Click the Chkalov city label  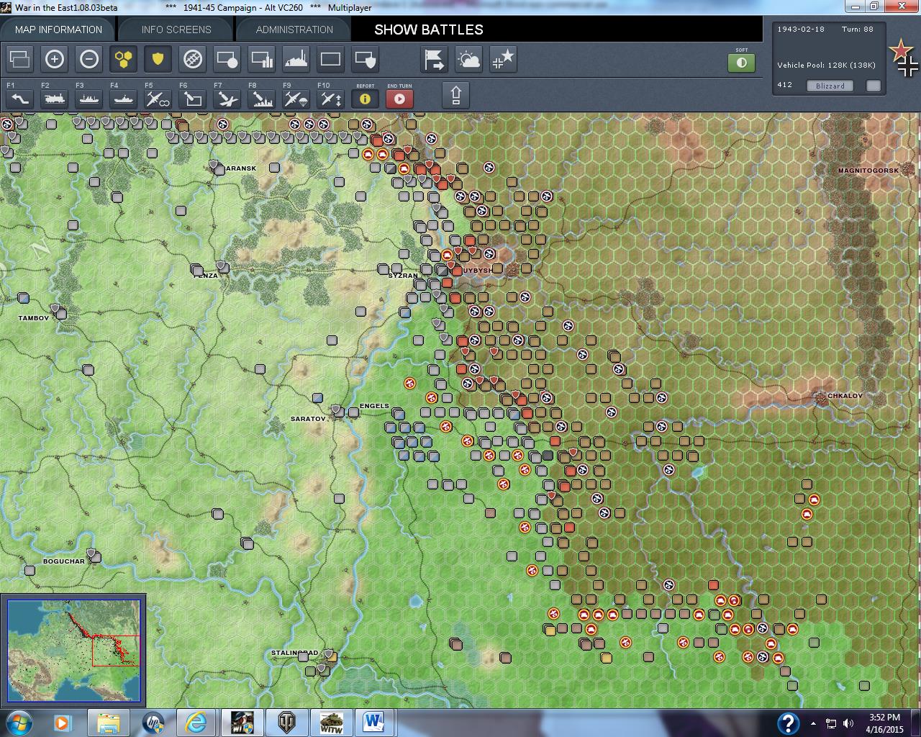pyautogui.click(x=845, y=396)
